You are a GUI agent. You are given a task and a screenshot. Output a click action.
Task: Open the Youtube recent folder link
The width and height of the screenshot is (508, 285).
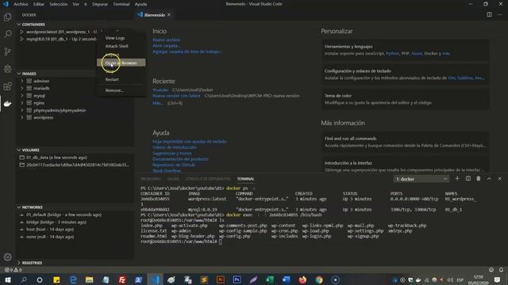pos(160,89)
